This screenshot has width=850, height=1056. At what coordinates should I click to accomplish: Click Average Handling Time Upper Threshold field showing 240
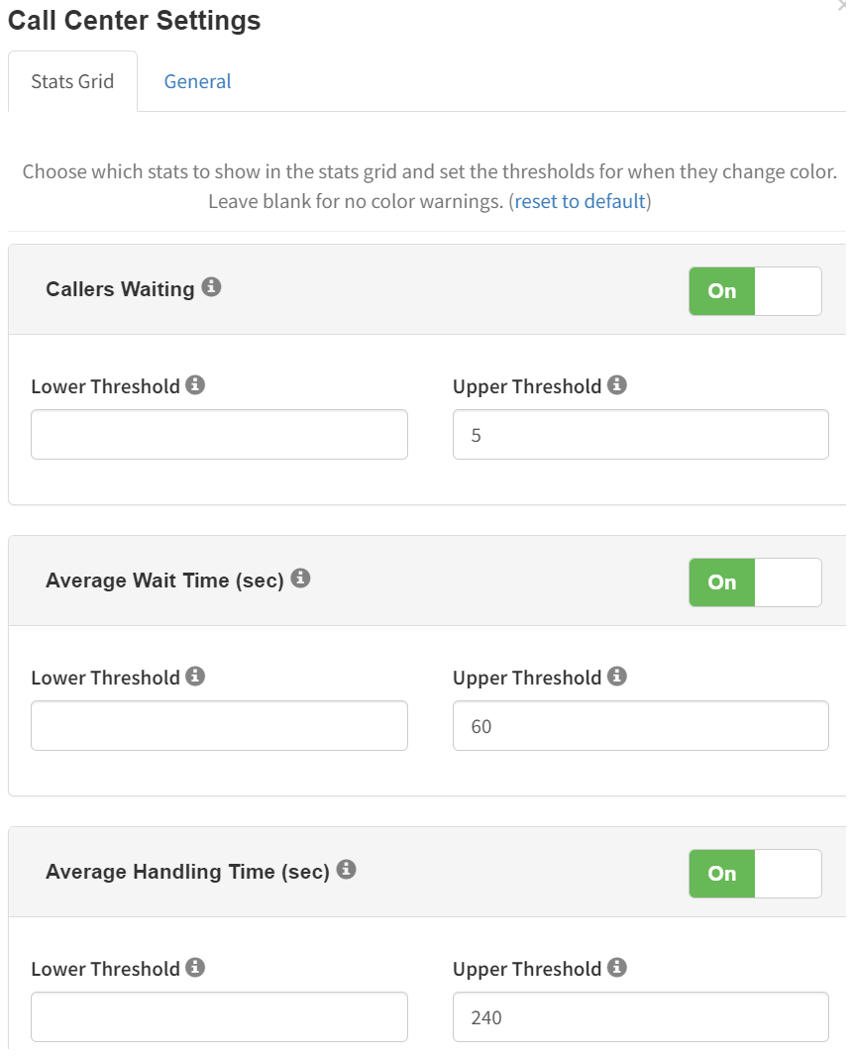click(x=641, y=1017)
